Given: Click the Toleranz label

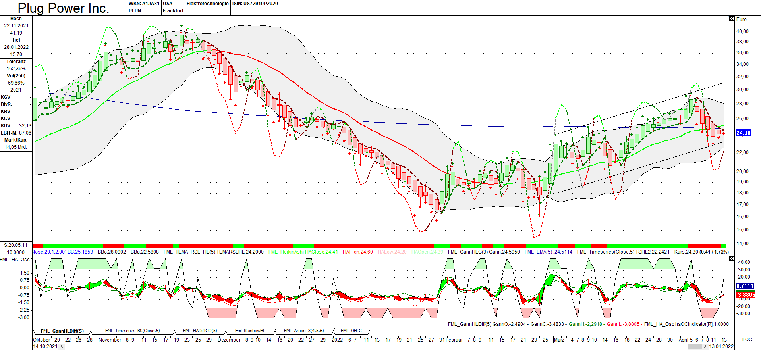Looking at the screenshot, I should [16, 62].
